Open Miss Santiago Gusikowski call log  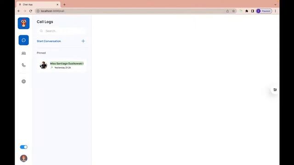[x=62, y=65]
